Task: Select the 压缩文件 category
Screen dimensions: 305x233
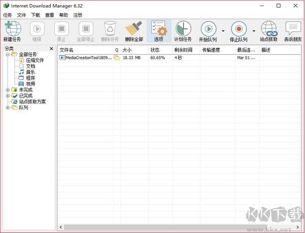Action: tap(35, 60)
